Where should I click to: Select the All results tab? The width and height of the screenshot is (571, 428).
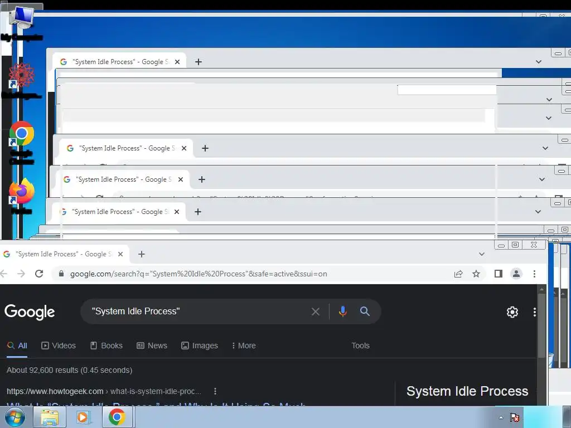pyautogui.click(x=17, y=346)
